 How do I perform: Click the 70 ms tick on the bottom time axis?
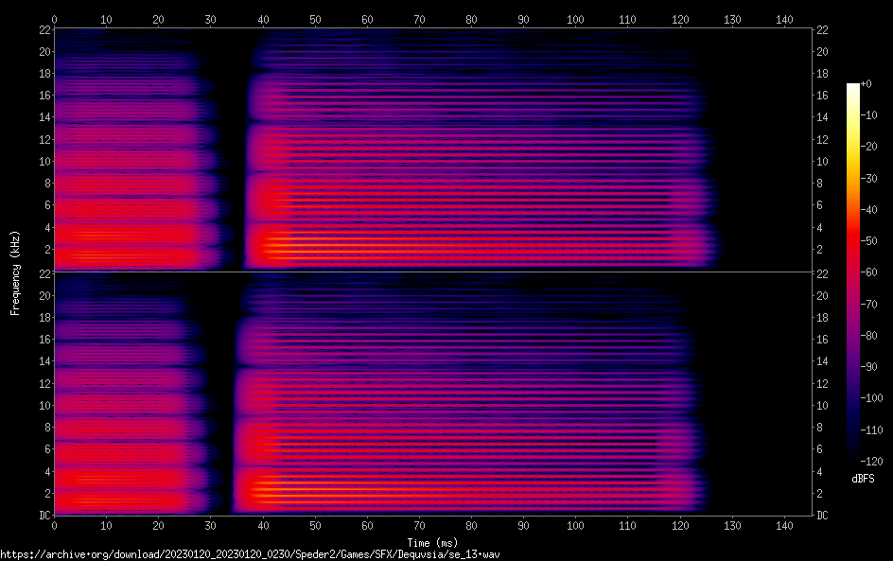coord(419,525)
